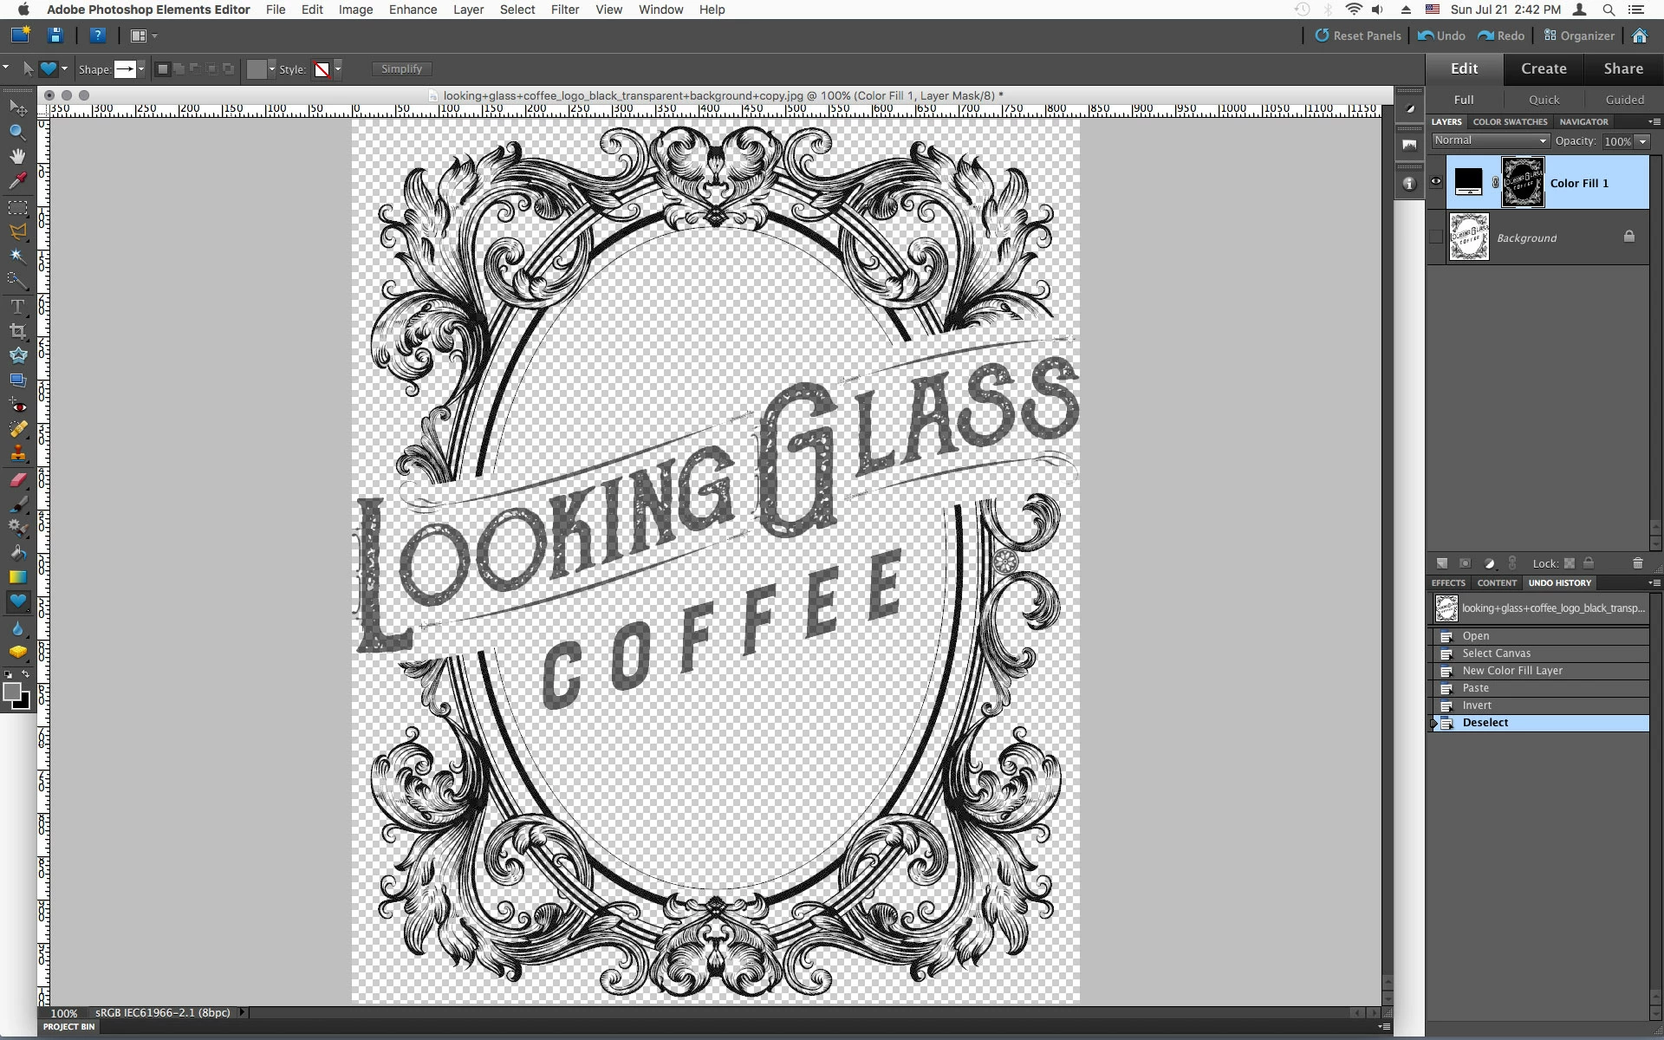Toggle the mask link on Color Fill 1

[1495, 183]
